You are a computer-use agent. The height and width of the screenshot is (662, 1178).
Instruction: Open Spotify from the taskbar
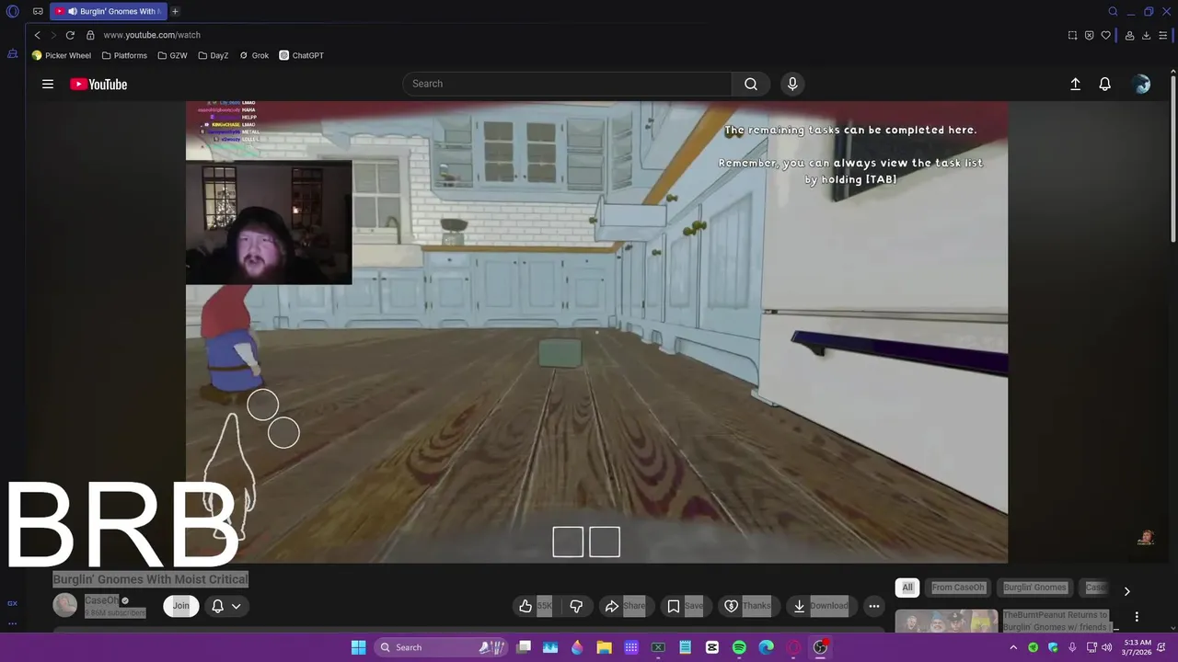tap(739, 647)
